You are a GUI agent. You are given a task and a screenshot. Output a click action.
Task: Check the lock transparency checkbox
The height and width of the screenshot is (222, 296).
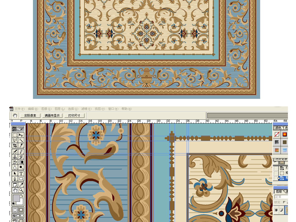tap(284, 202)
